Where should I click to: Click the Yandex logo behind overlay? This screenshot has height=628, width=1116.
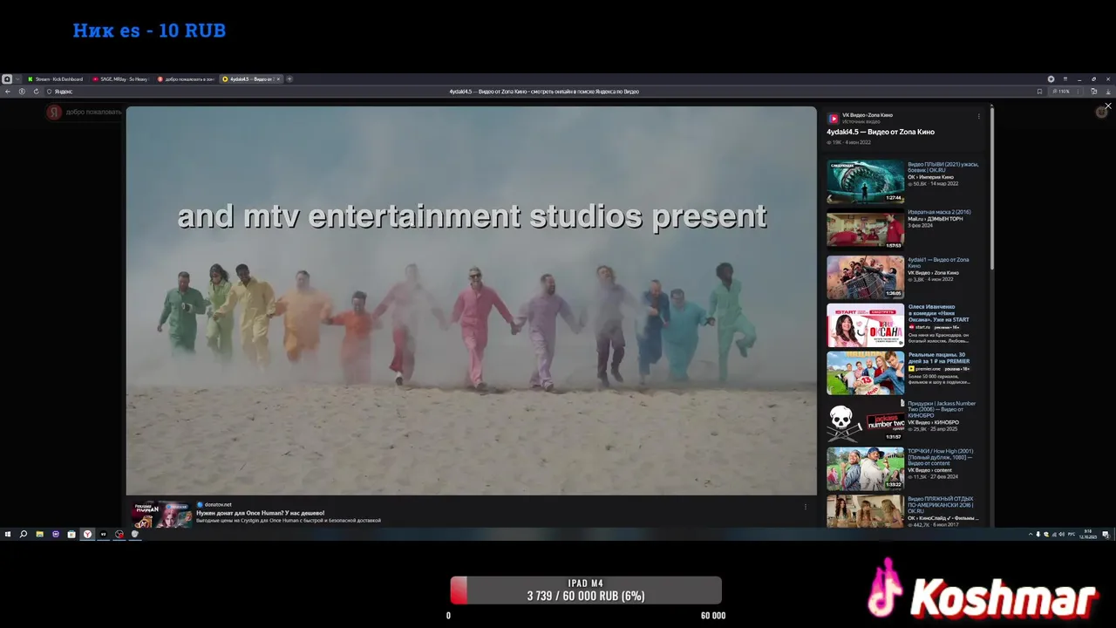pos(54,112)
